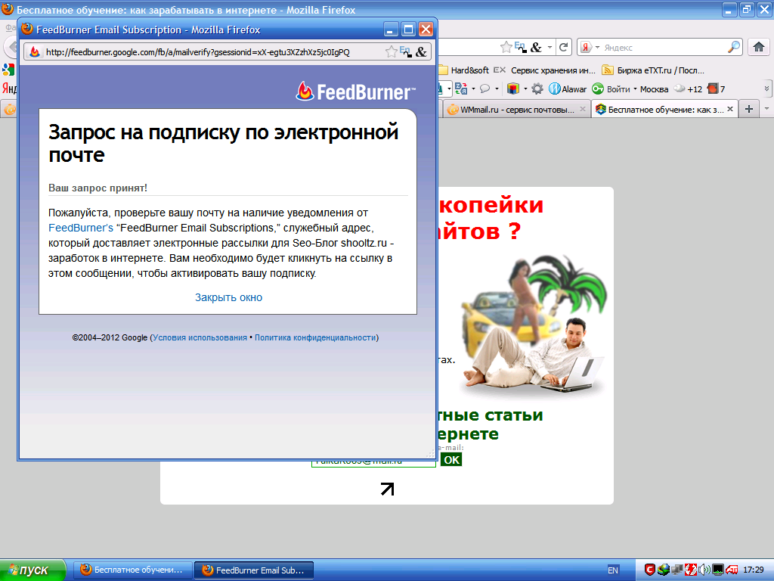774x581 pixels.
Task: Open Условия использования link
Action: click(x=200, y=337)
